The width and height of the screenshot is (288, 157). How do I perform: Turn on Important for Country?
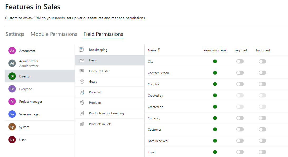(x=262, y=84)
